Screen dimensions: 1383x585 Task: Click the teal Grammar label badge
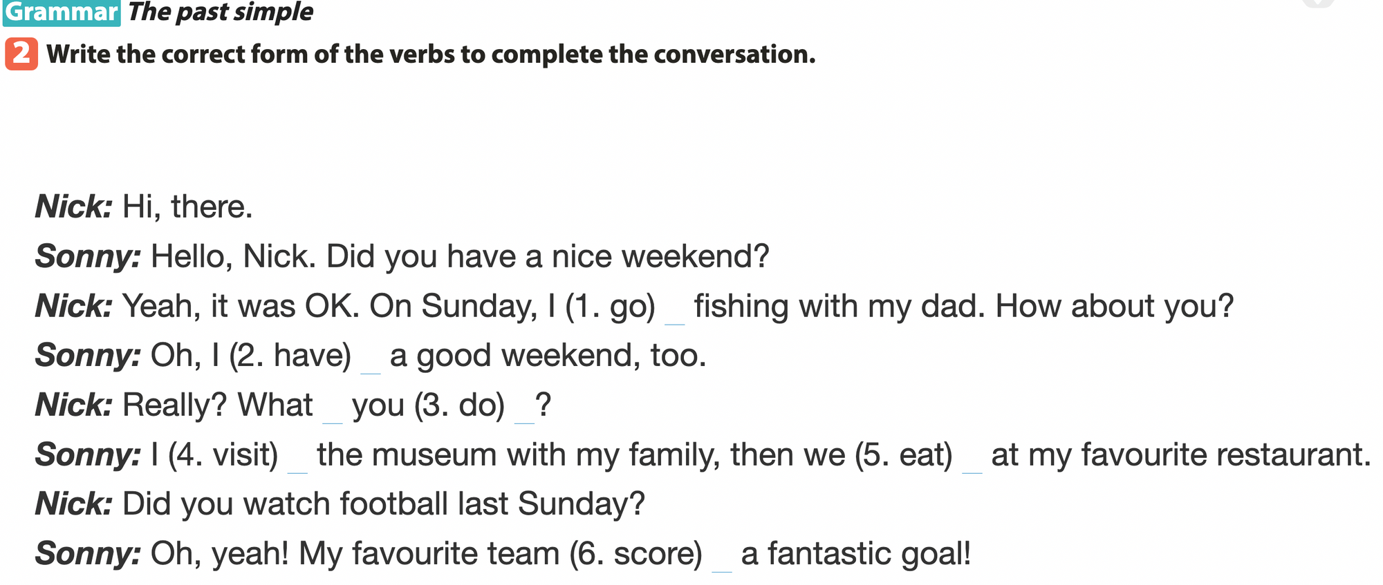62,12
